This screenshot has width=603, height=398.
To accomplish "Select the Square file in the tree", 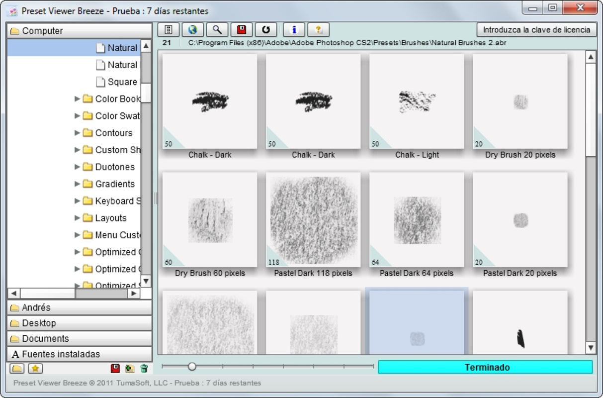I will (x=74, y=82).
